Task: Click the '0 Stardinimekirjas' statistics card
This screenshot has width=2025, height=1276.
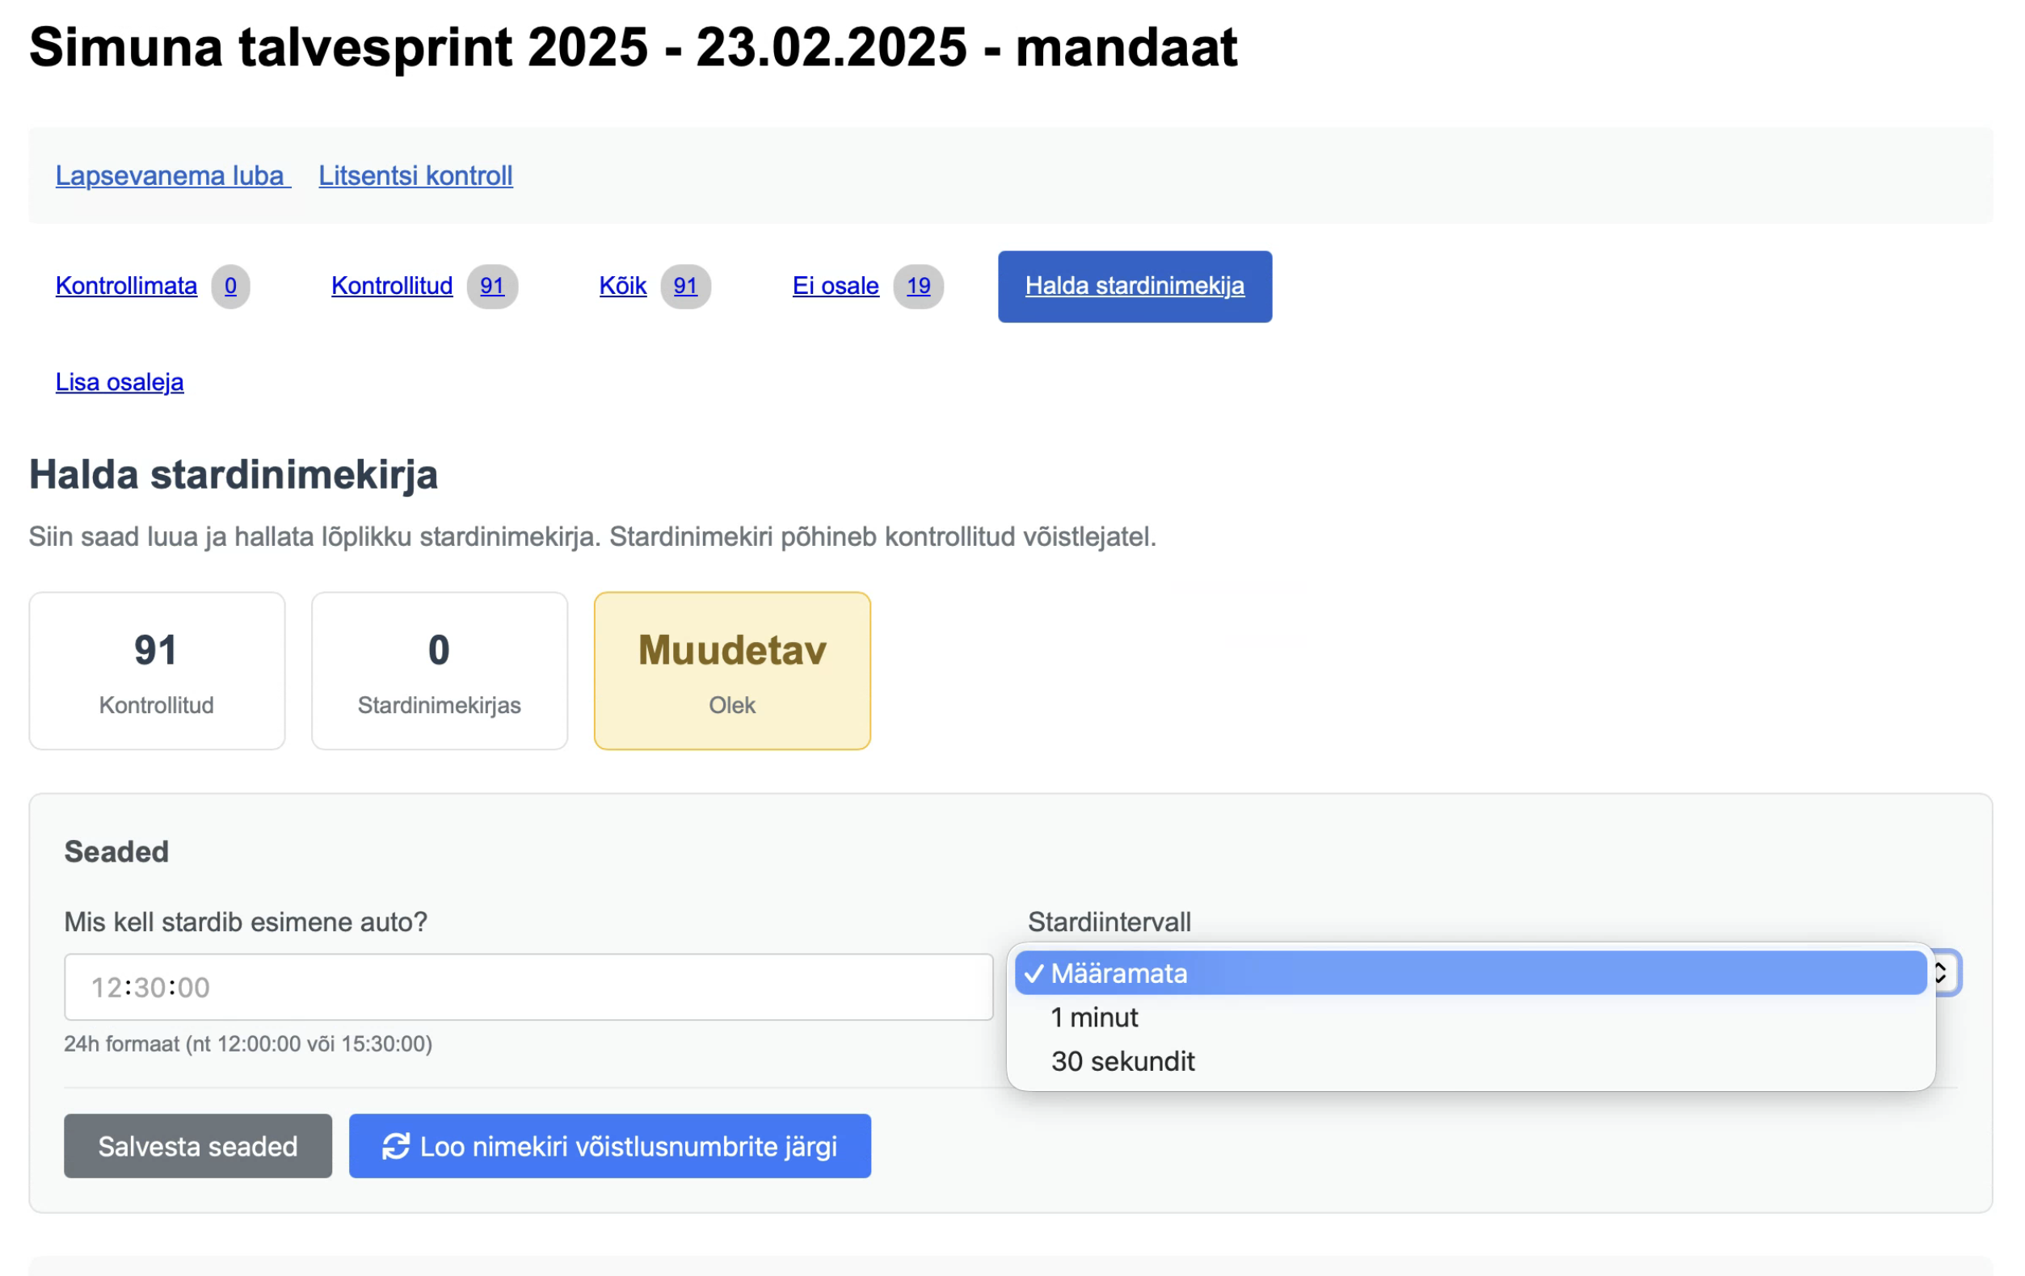Action: tap(439, 670)
